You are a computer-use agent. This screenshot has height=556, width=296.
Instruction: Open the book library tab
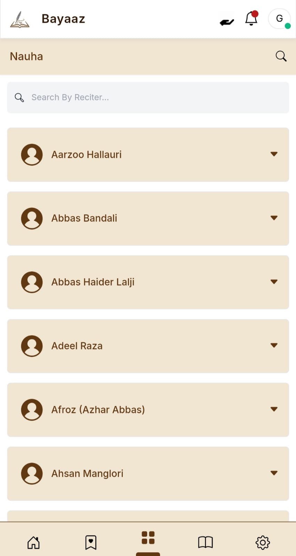coord(205,542)
